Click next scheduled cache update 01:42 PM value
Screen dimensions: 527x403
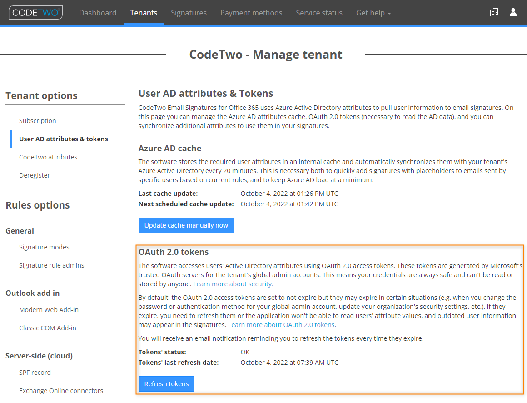pos(289,204)
